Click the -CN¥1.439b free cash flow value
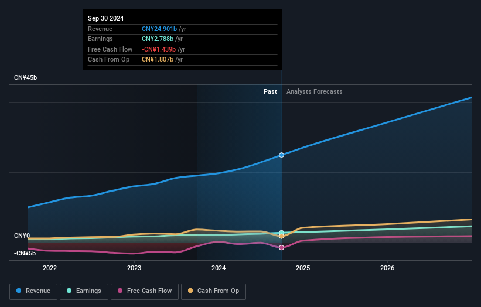The height and width of the screenshot is (307, 481). coord(159,49)
